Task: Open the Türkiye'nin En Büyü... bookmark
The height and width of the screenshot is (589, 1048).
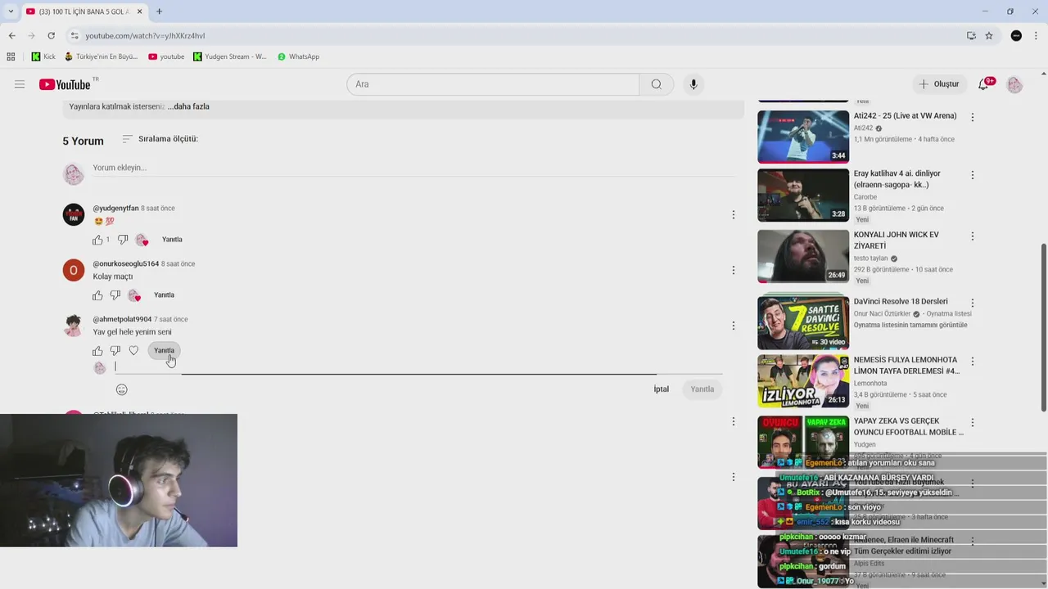Action: tap(101, 56)
